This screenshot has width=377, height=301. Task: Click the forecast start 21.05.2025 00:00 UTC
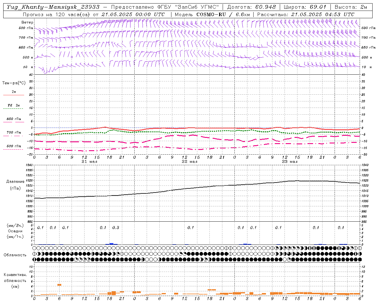point(133,14)
